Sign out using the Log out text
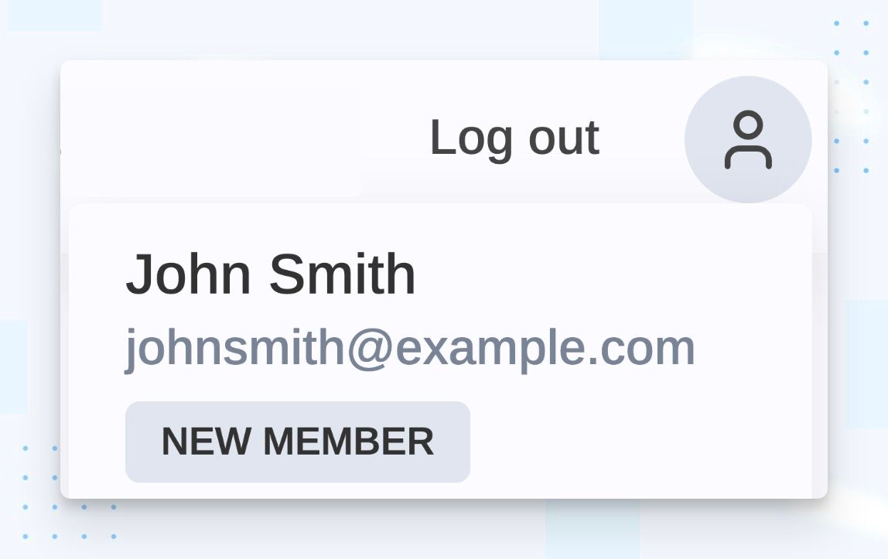The image size is (888, 559). pos(514,138)
